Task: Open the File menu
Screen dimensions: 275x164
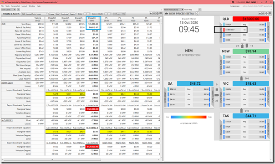Action: [2, 6]
